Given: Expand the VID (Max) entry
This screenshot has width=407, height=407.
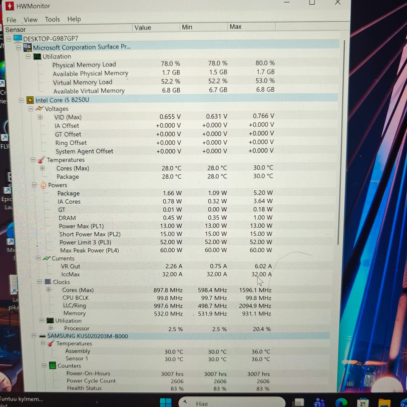Looking at the screenshot, I should [x=40, y=117].
